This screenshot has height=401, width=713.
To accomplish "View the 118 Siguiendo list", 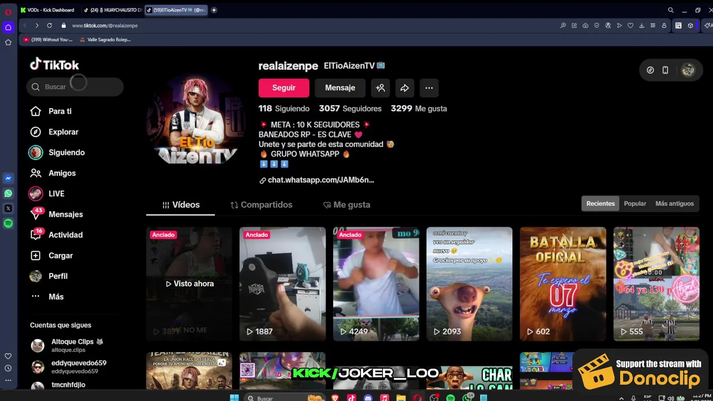I will point(284,109).
